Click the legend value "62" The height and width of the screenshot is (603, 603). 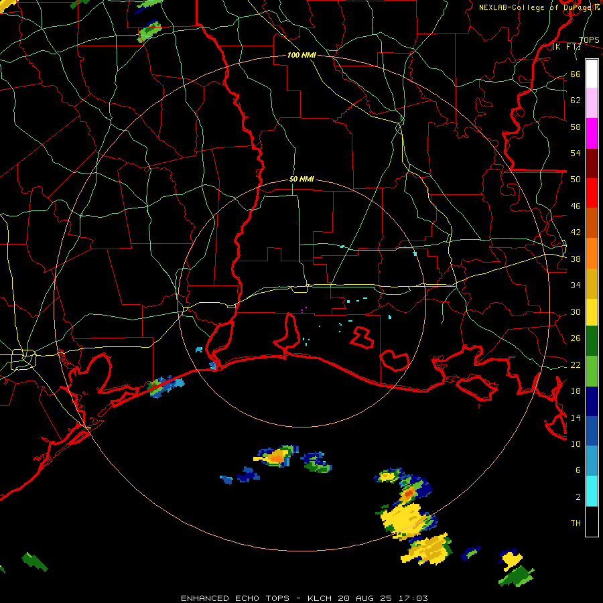pos(576,100)
